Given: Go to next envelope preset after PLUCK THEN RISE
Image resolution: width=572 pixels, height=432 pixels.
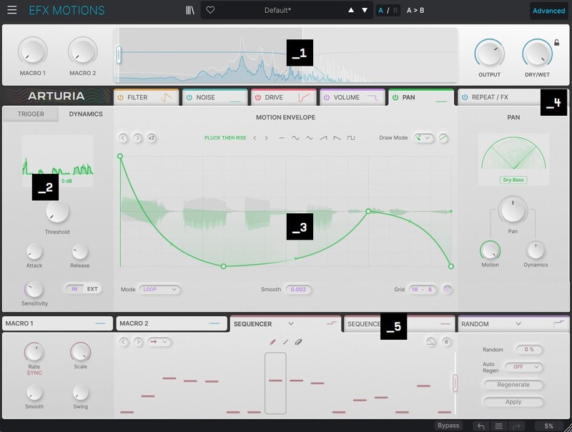Looking at the screenshot, I should pos(266,138).
